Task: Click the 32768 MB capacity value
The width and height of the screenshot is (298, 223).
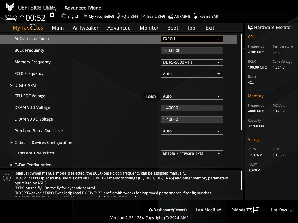Action: point(256,126)
